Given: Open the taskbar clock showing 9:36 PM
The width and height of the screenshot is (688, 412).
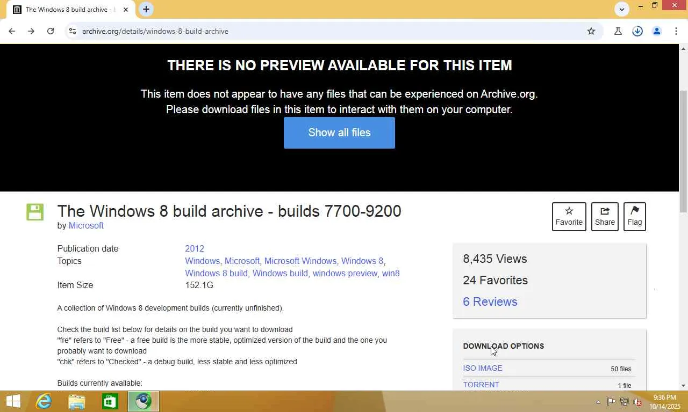Looking at the screenshot, I should pos(665,402).
